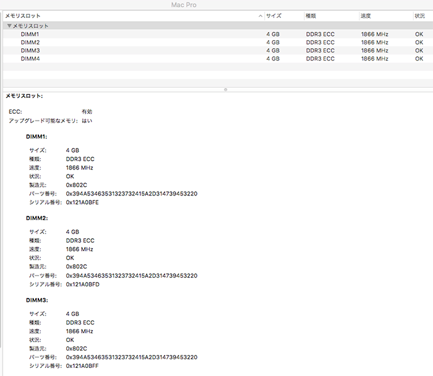Click DIMM1 serial number 0x121A0BFE
This screenshot has width=433, height=376.
[82, 202]
